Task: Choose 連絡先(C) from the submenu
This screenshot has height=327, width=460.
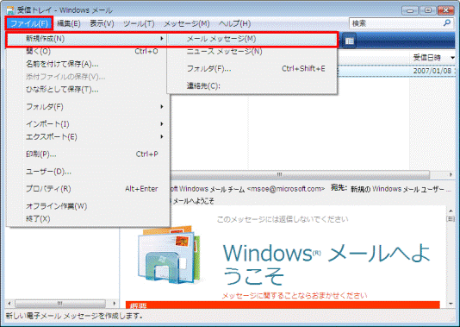Action: [252, 85]
